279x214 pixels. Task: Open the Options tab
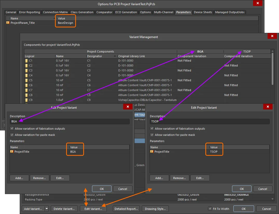click(145, 12)
